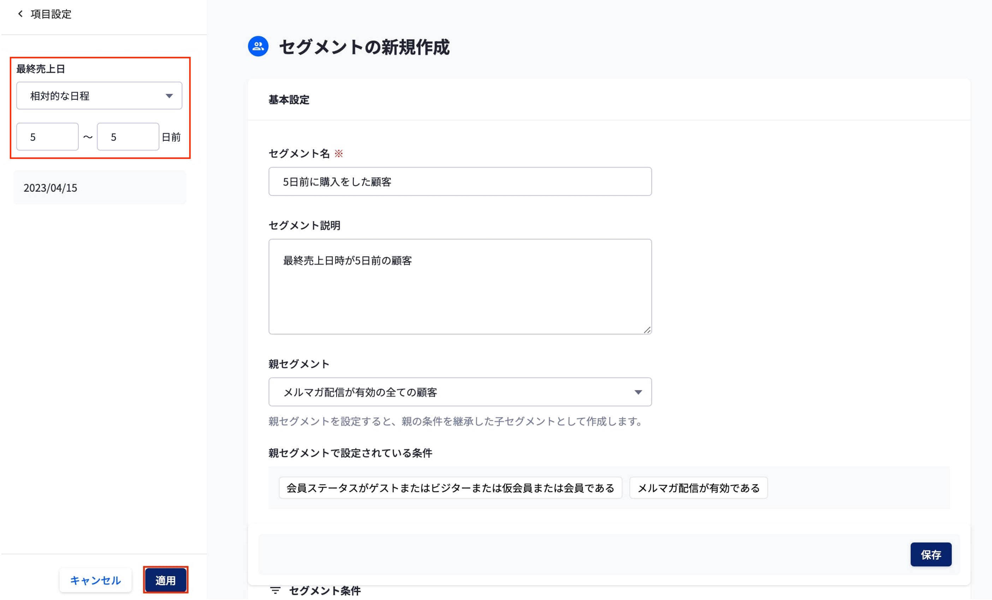Viewport: 992px width, 600px height.
Task: Click the filter icon beside セグメント条件
Action: (275, 591)
